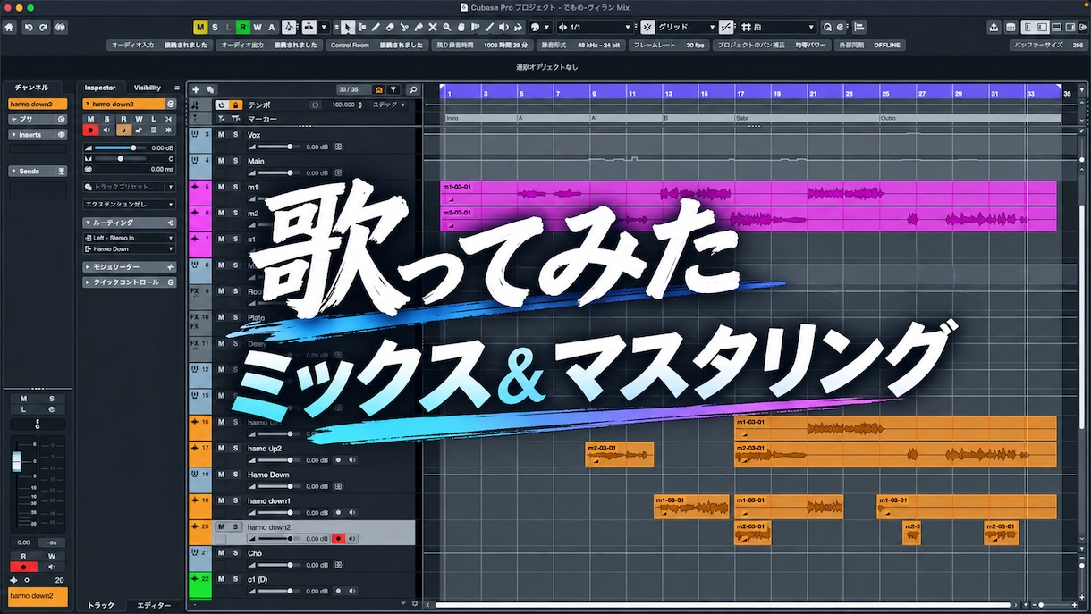Image resolution: width=1091 pixels, height=614 pixels.
Task: Click the Inserts bypass icon in Channel panel
Action: click(x=62, y=135)
